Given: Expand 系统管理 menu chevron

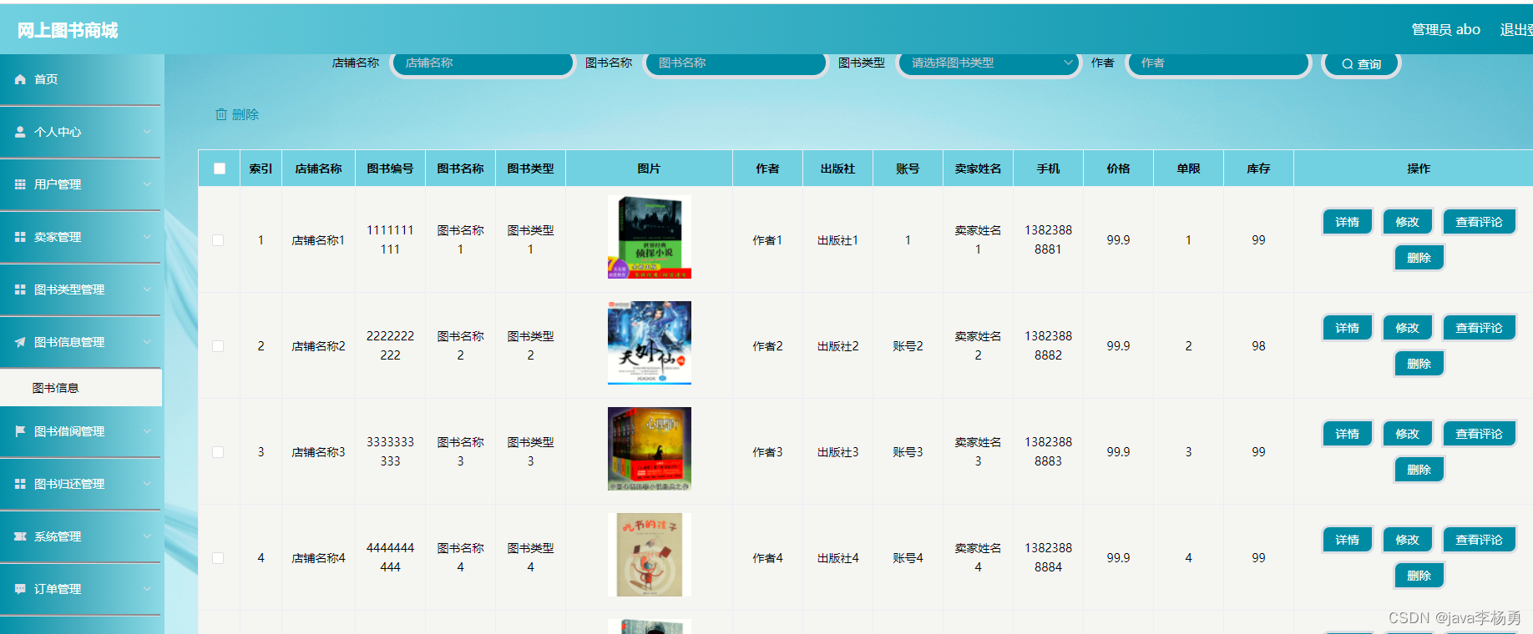Looking at the screenshot, I should point(147,536).
